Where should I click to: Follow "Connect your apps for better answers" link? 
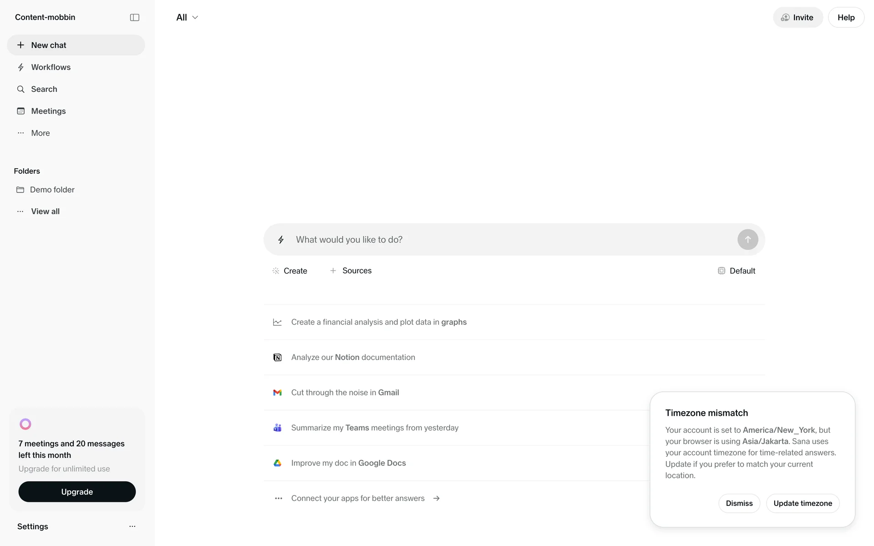click(x=358, y=498)
